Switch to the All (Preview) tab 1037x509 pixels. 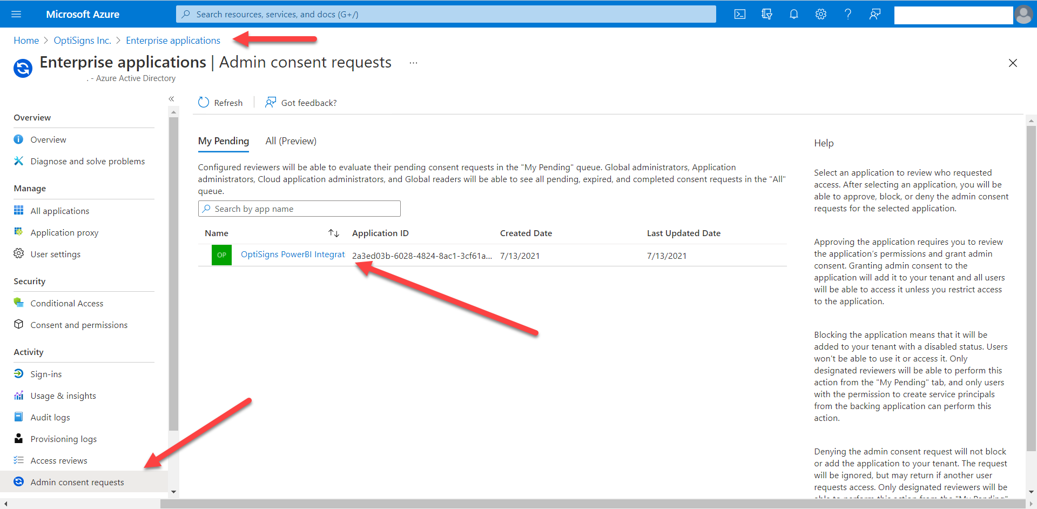tap(291, 141)
